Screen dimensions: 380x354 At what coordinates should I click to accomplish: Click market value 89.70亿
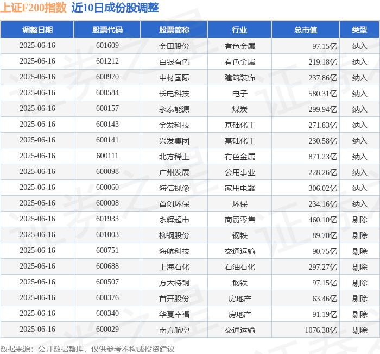[325, 235]
